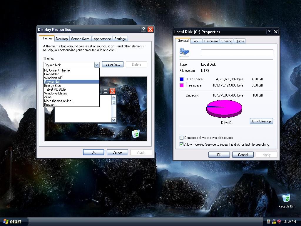Collapse the Theme dropdown arrow

[x=97, y=65]
